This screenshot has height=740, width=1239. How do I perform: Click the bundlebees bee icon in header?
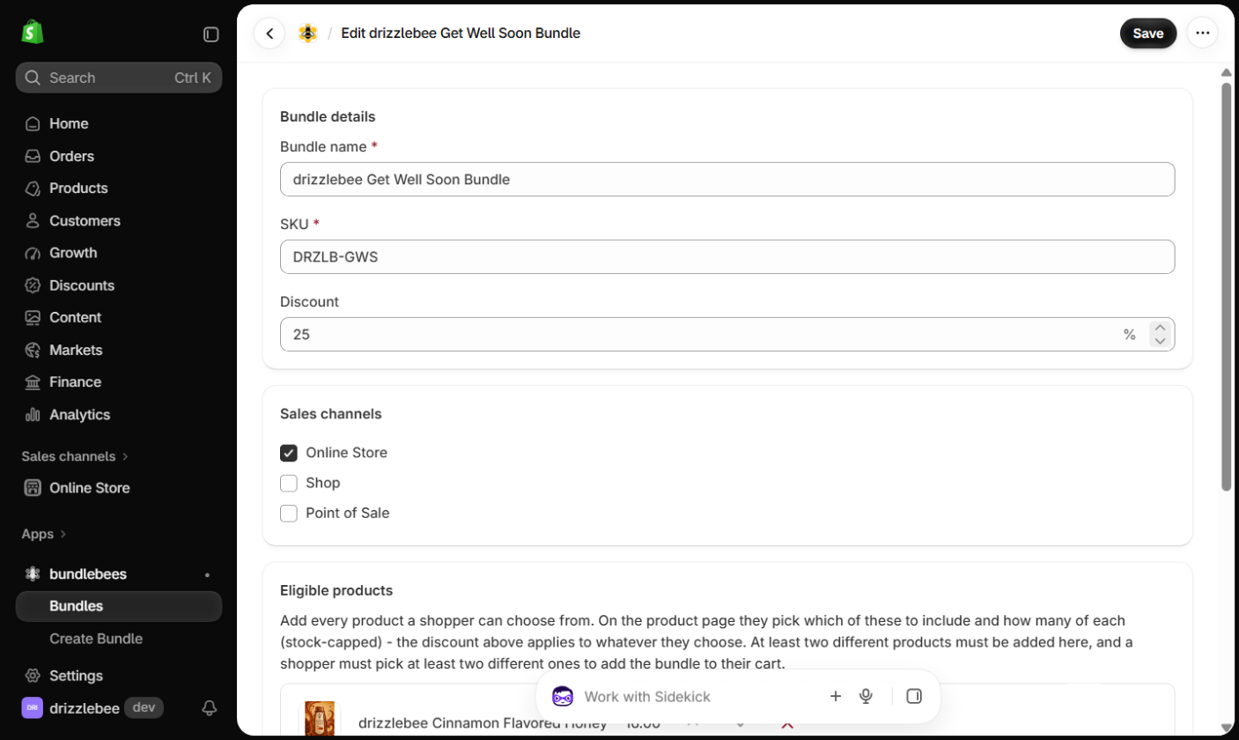[307, 33]
